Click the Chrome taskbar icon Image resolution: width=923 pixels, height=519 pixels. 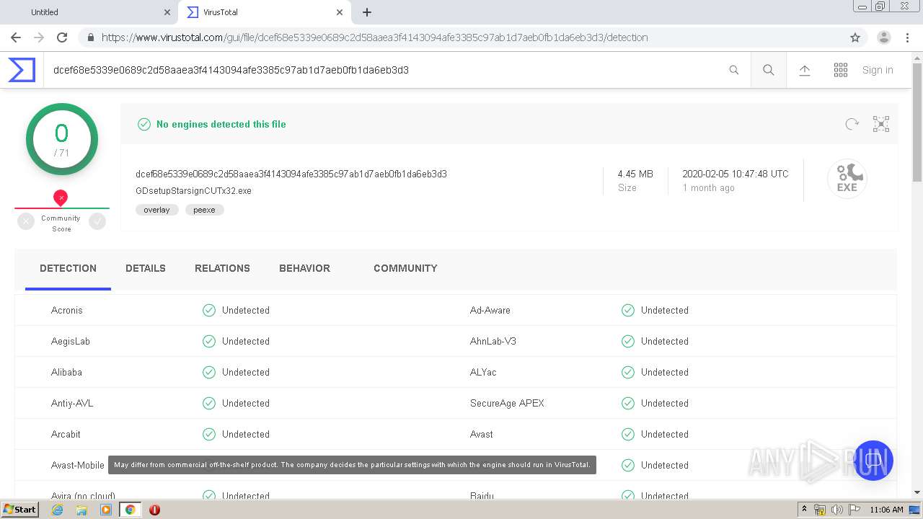click(130, 510)
